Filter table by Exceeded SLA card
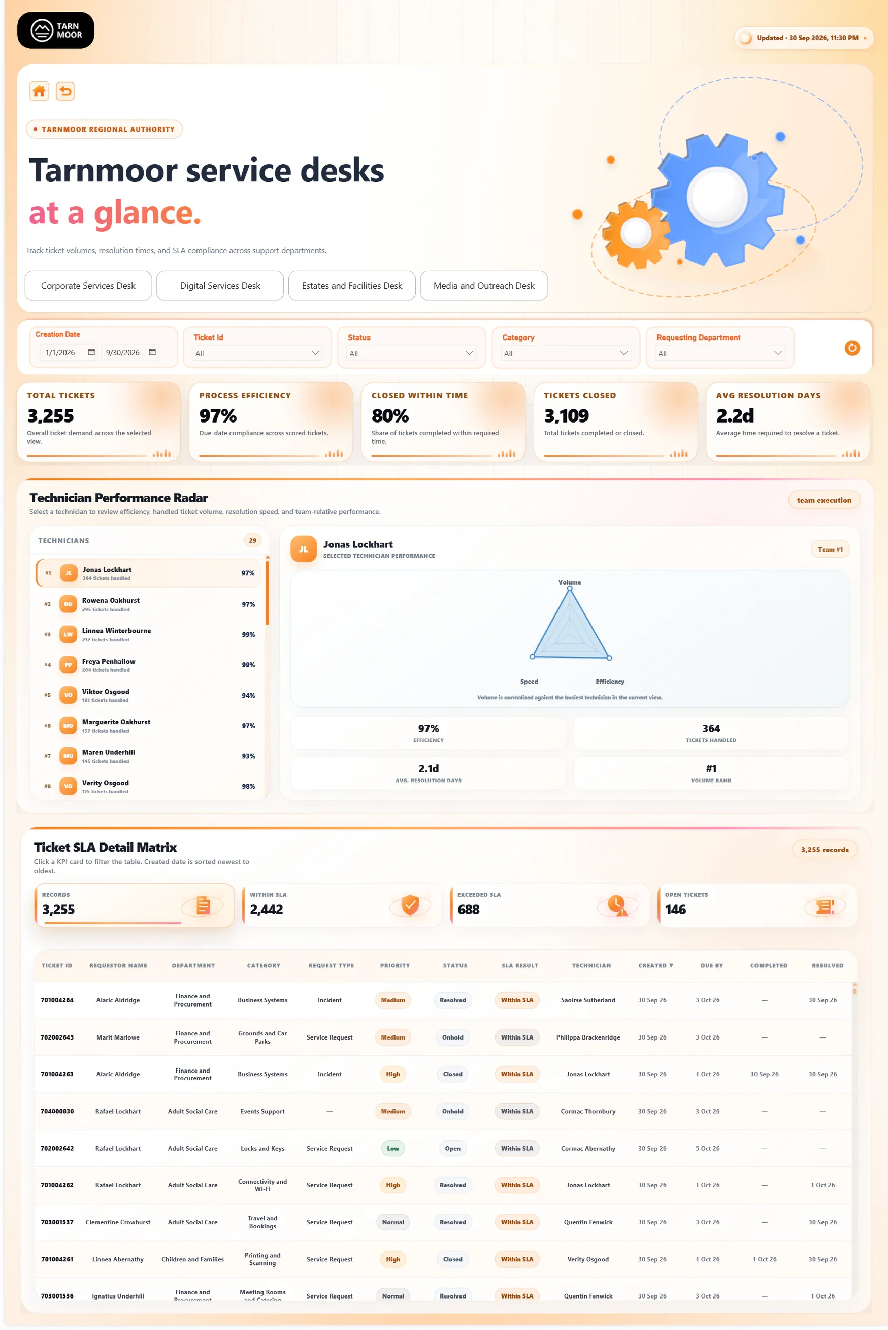Screen dimensions: 888x1330 tap(549, 905)
